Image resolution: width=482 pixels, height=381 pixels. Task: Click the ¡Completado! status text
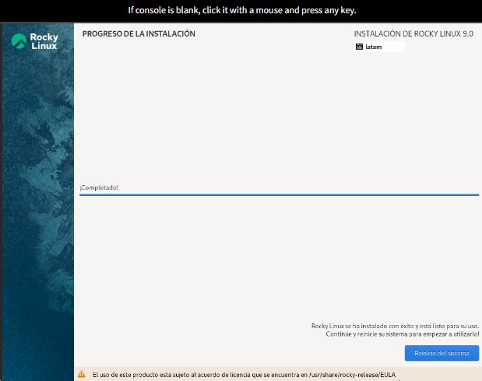click(x=99, y=187)
